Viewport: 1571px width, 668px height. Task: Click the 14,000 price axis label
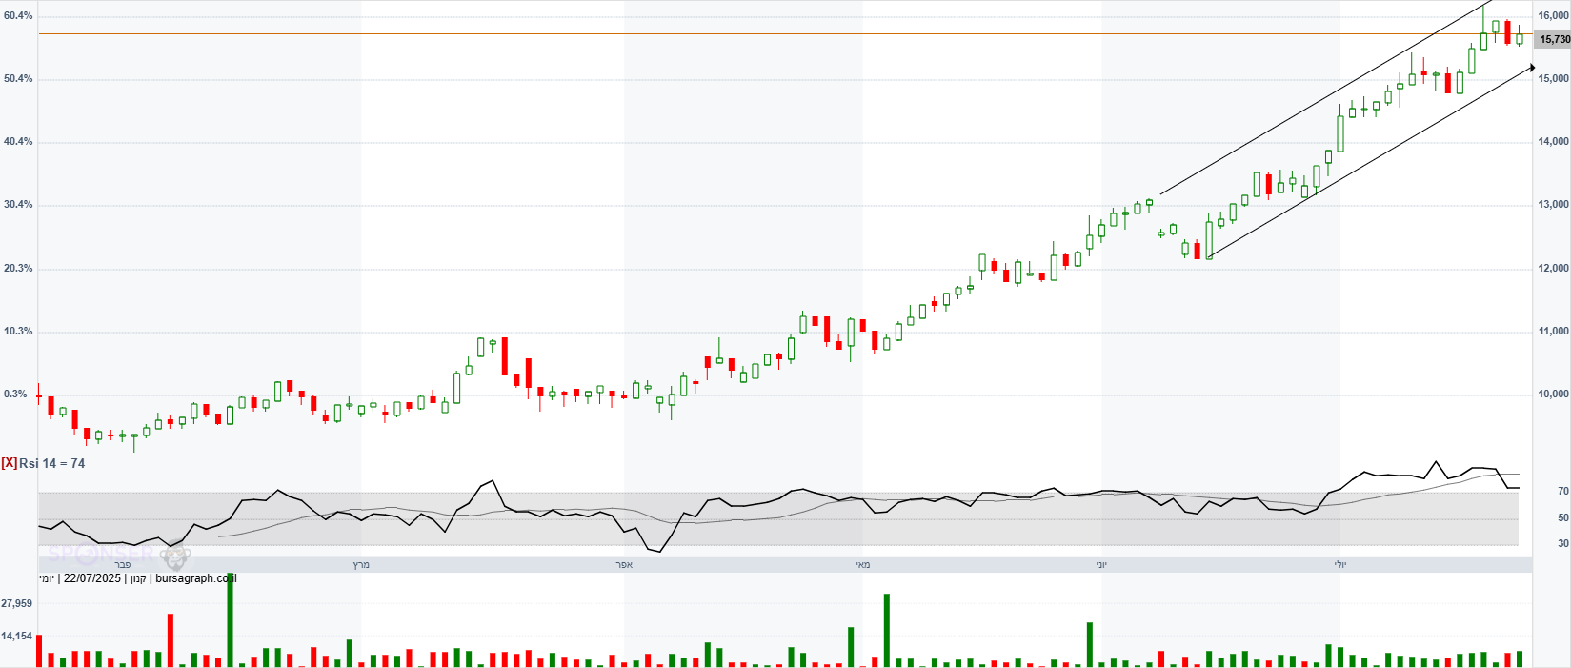1553,141
